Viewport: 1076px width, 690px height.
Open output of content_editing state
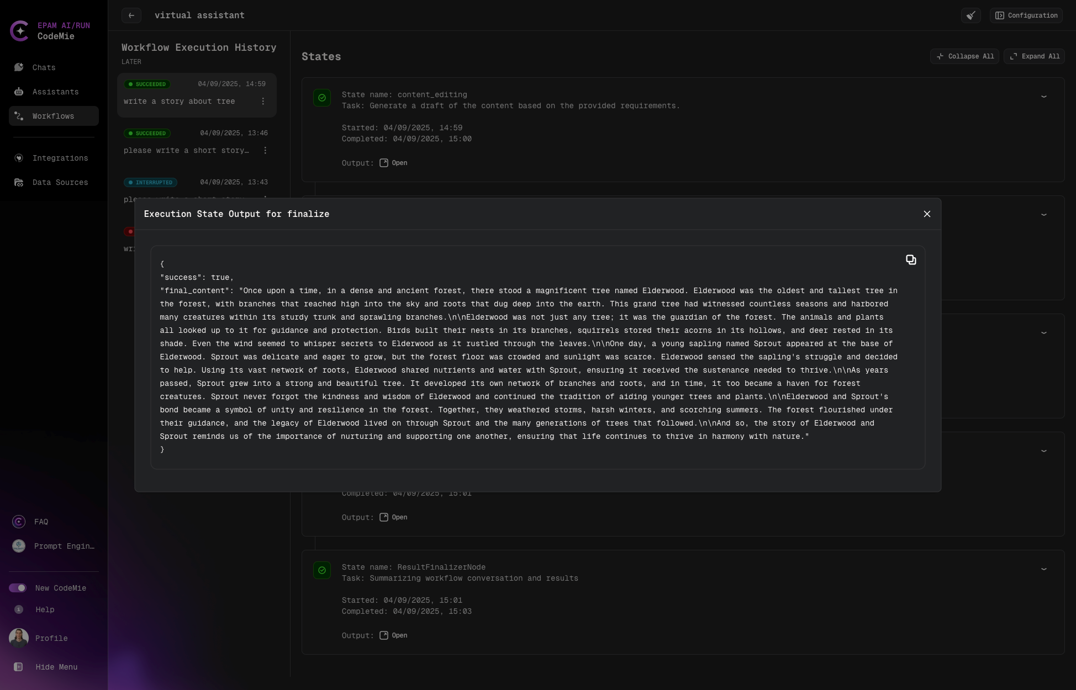point(394,163)
